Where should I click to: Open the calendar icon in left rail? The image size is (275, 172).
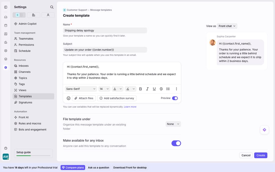tap(6, 25)
